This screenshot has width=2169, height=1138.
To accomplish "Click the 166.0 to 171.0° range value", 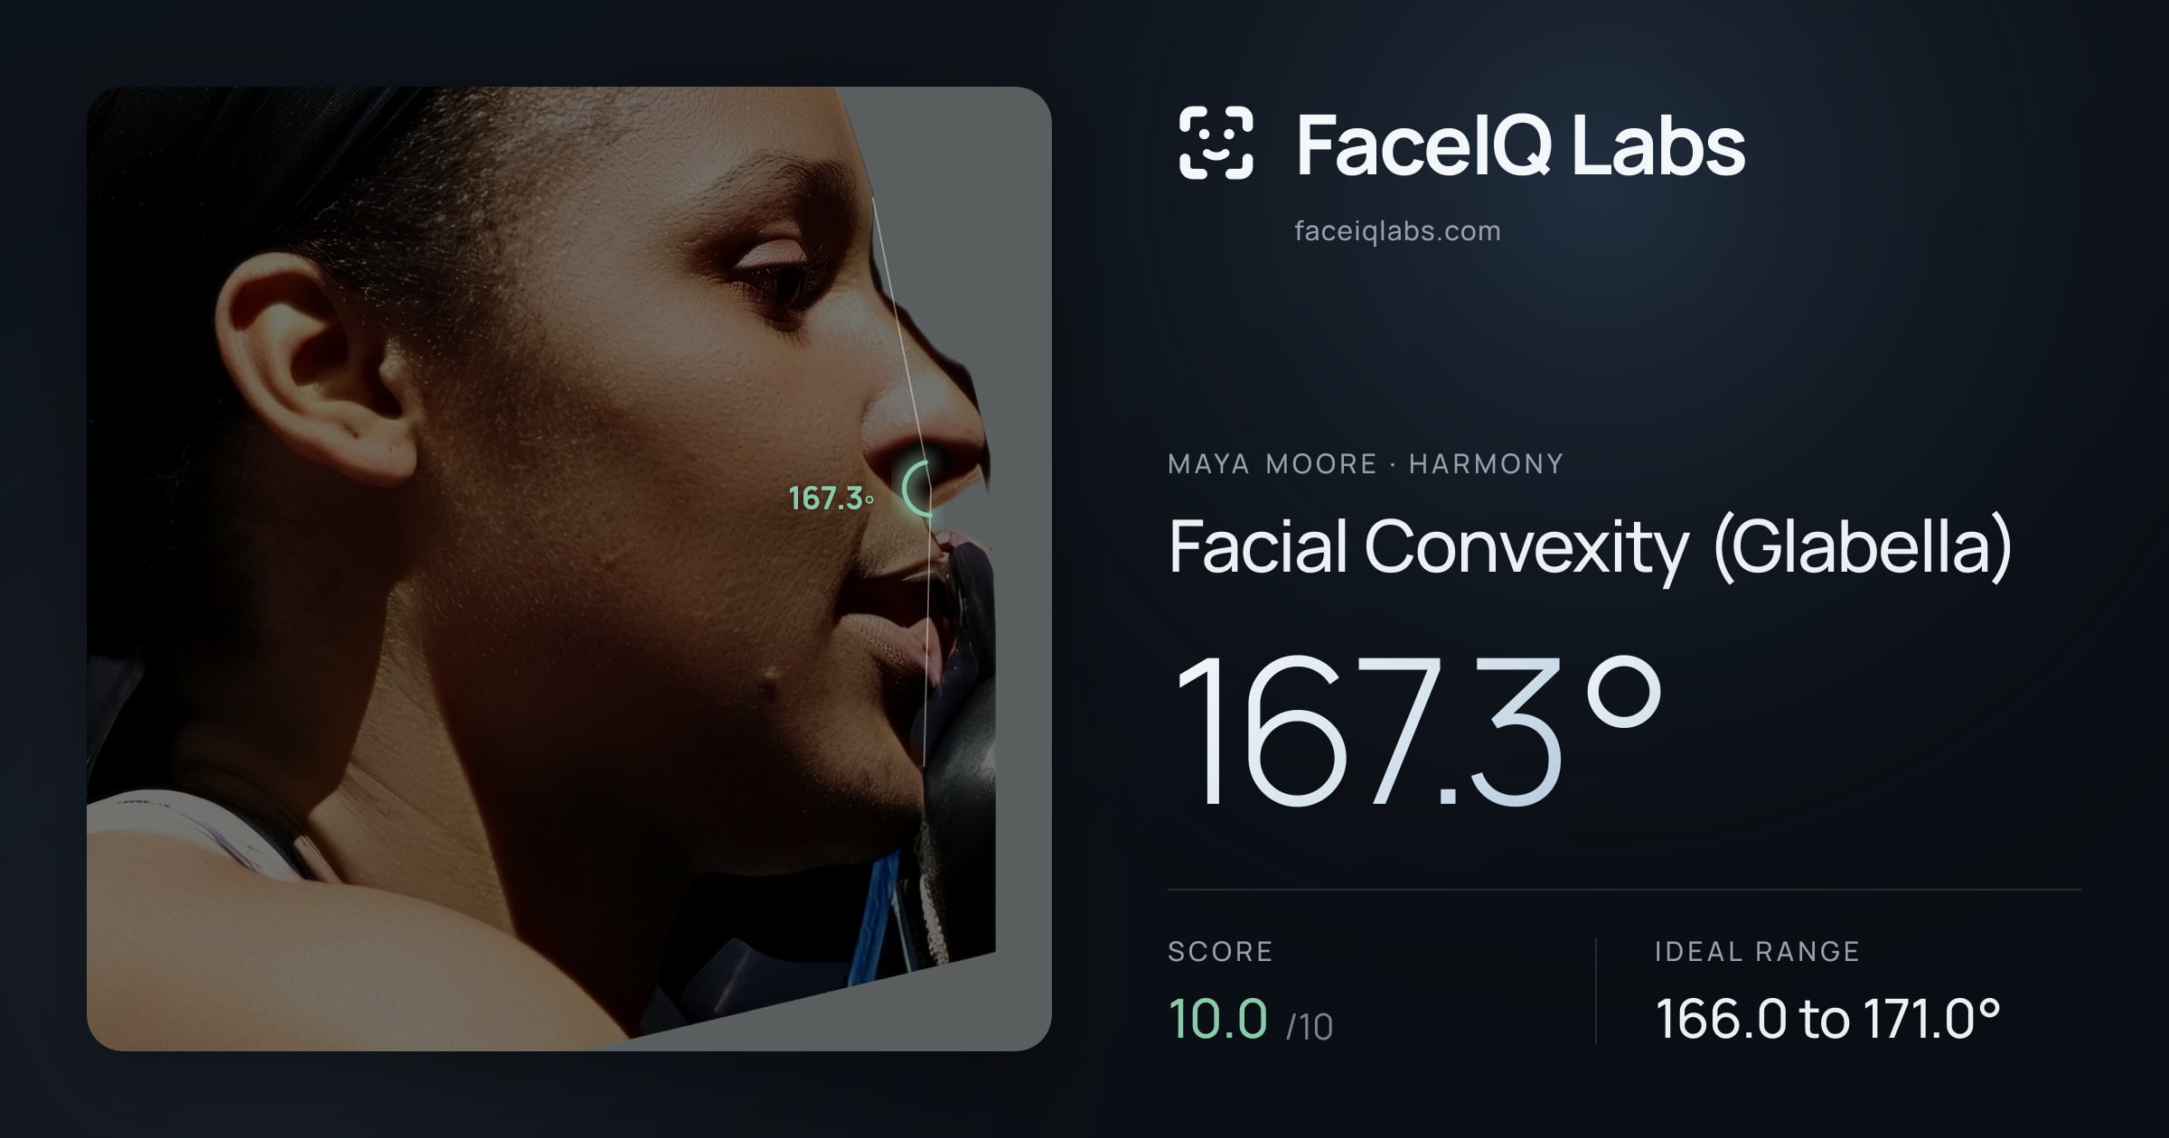I will point(1827,1019).
